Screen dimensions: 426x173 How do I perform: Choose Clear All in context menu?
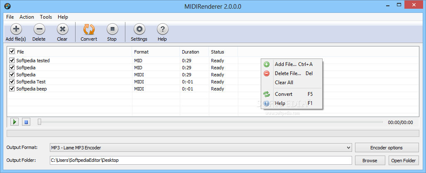click(x=292, y=82)
